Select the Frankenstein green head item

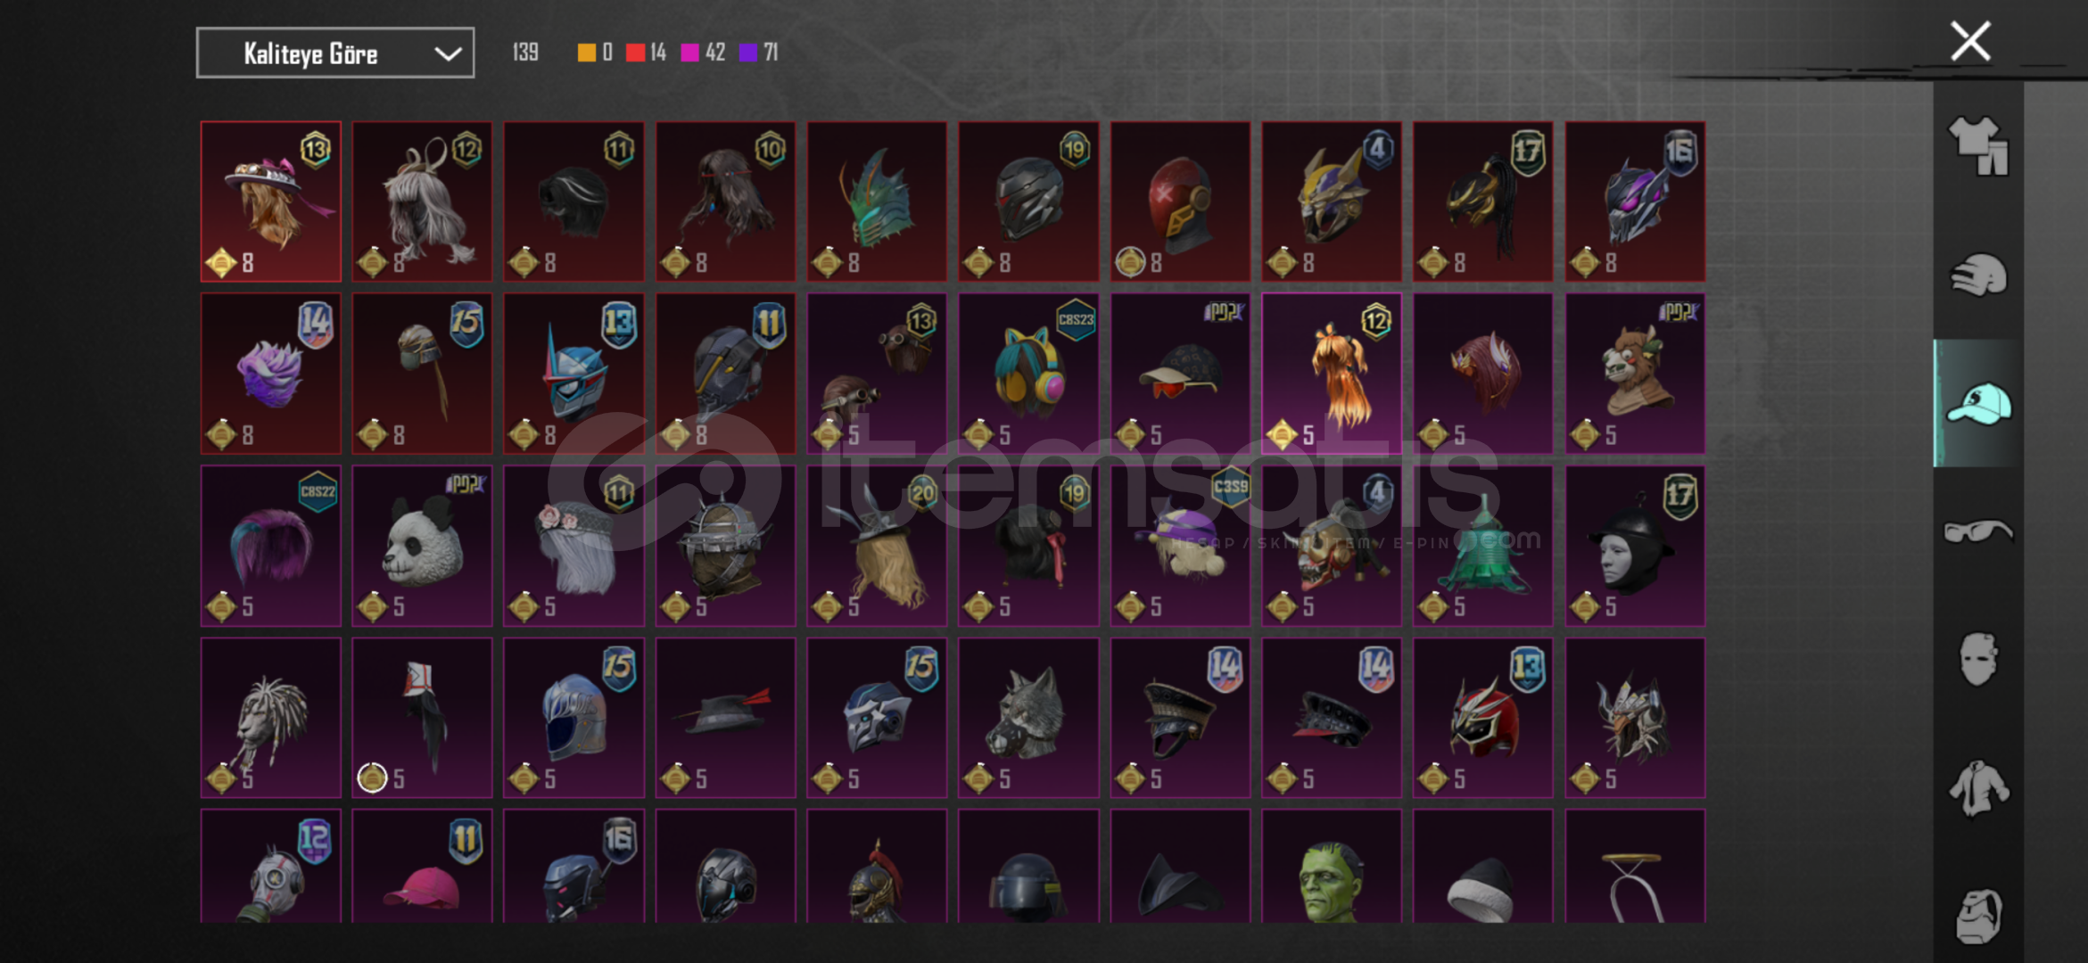tap(1332, 866)
